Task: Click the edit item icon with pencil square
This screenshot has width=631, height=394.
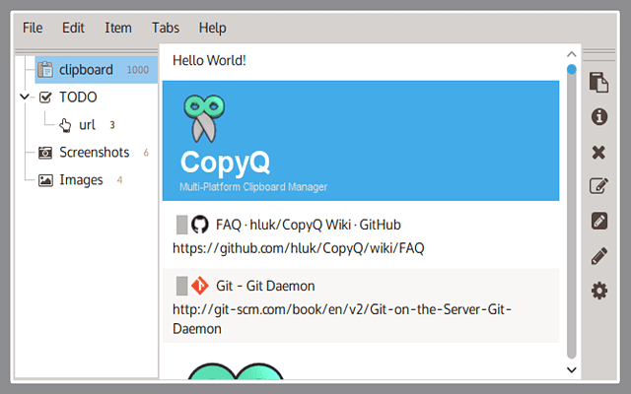Action: pyautogui.click(x=598, y=186)
